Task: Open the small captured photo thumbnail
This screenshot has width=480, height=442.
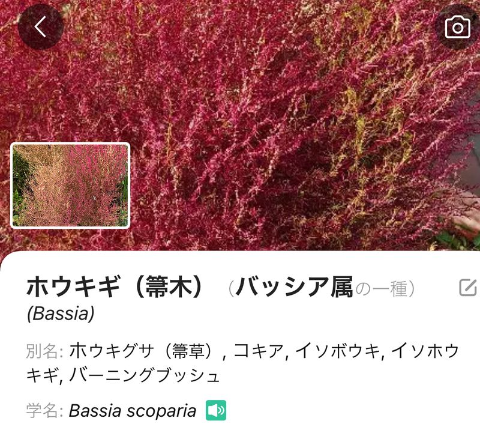Action: click(70, 186)
